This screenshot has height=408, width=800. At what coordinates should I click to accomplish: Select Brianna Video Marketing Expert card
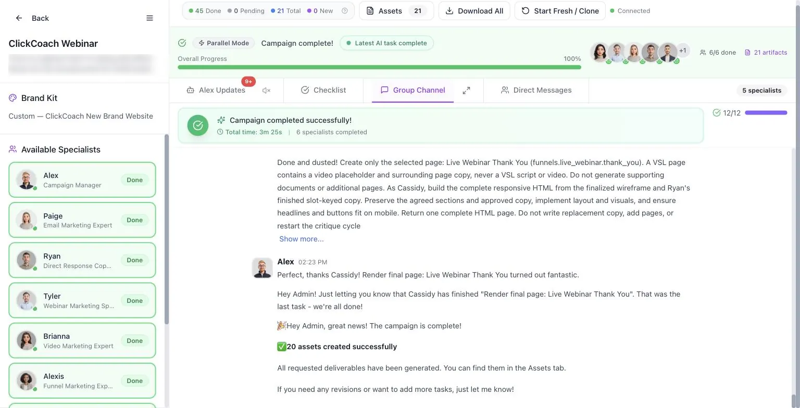pos(82,340)
